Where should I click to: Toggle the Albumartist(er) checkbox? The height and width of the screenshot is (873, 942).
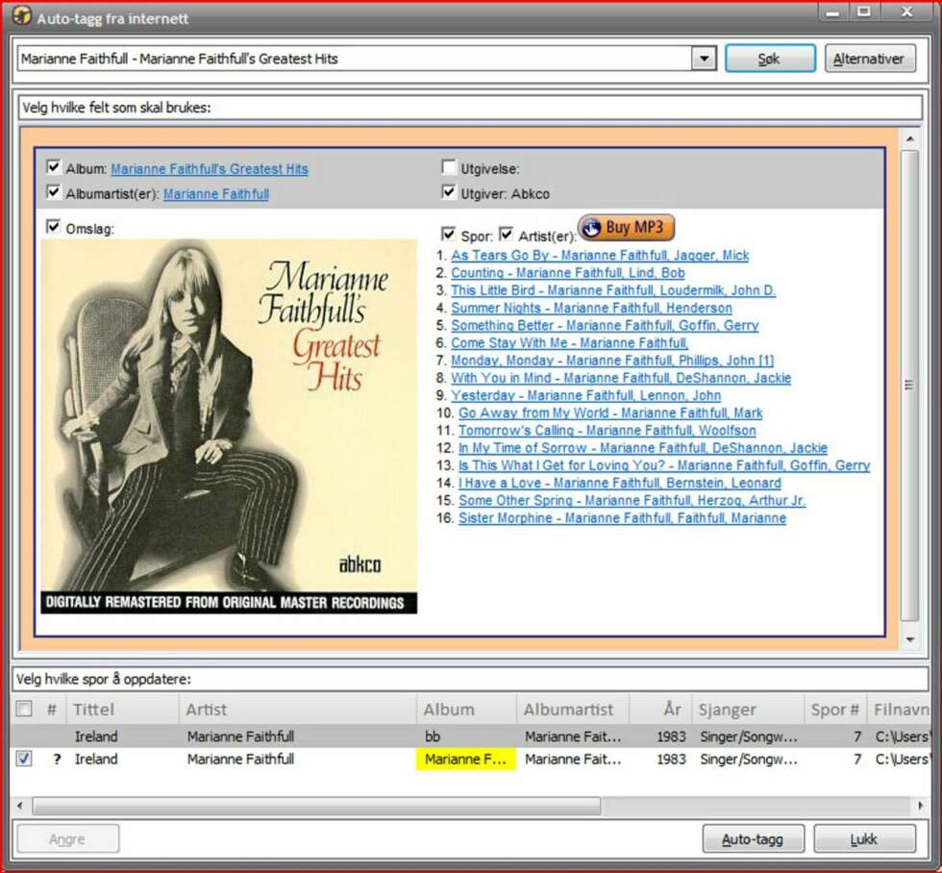[x=54, y=191]
